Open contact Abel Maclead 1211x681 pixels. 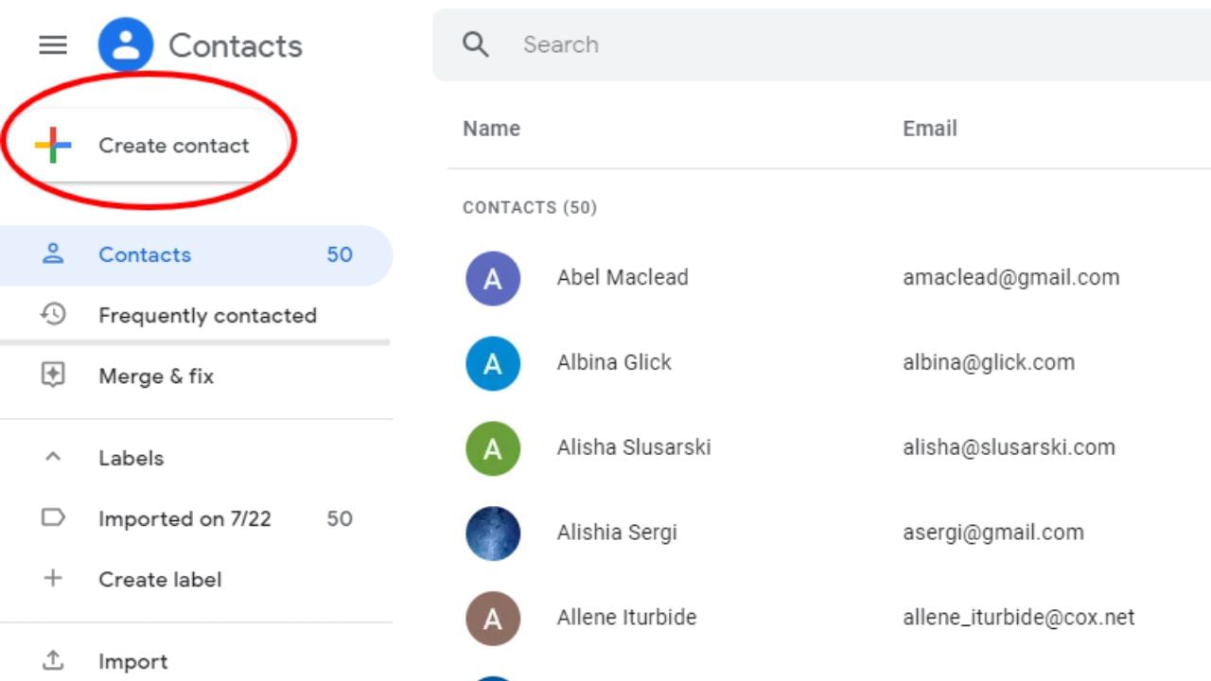(623, 277)
